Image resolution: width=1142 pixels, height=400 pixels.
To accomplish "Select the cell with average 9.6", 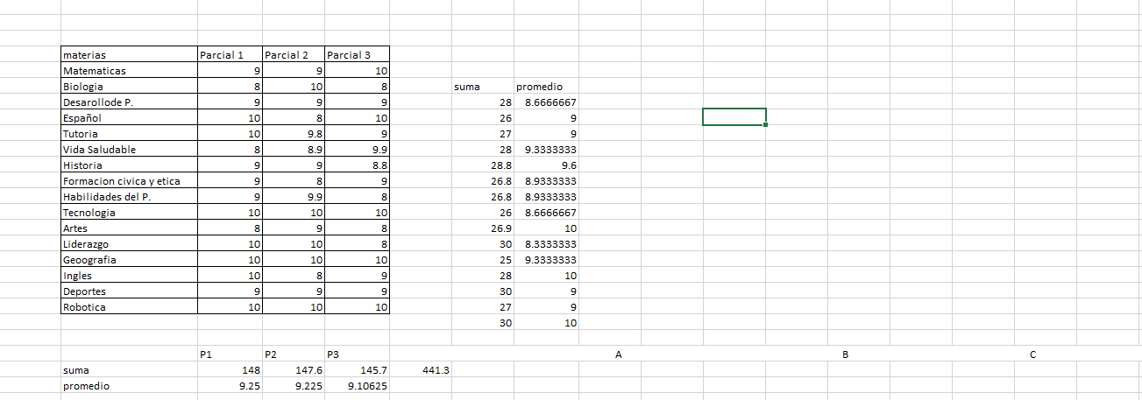I will coord(545,165).
